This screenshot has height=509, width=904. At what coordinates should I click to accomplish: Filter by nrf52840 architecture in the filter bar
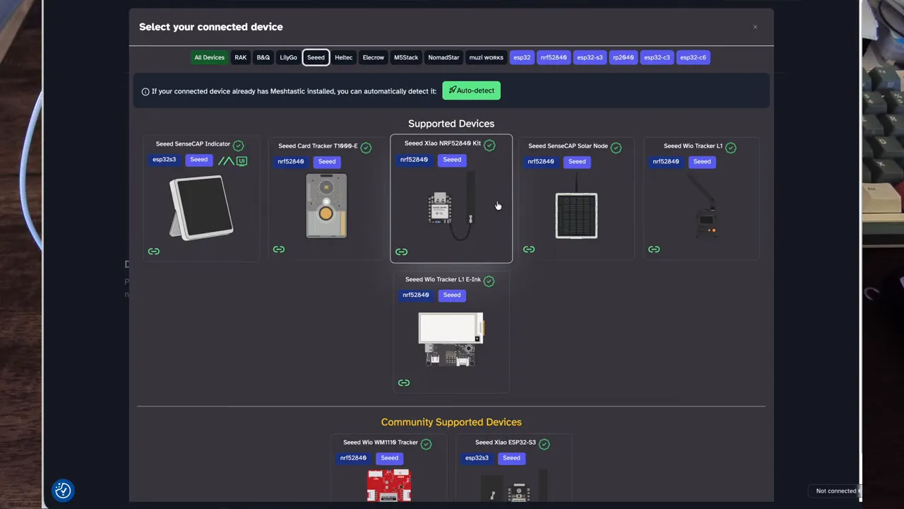(x=554, y=57)
